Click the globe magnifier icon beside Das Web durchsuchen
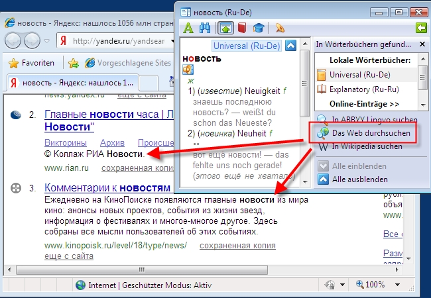 323,133
